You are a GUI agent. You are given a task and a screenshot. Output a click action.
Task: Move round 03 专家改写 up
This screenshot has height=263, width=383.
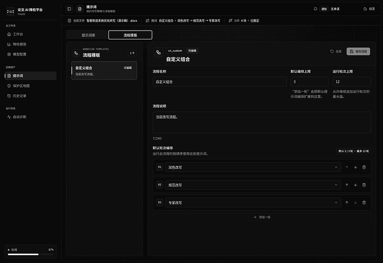coord(347,203)
